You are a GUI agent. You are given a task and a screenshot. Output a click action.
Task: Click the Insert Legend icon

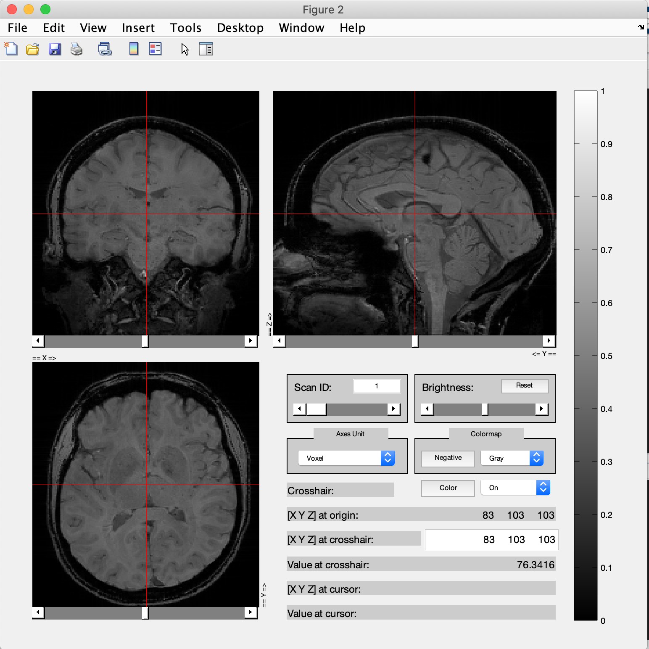tap(156, 49)
